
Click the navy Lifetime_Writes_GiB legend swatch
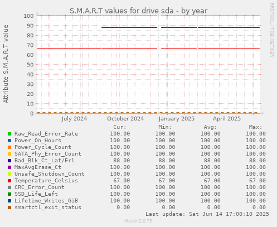pyautogui.click(x=9, y=201)
